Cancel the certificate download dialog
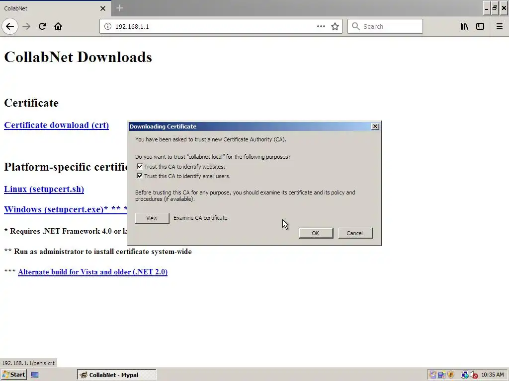This screenshot has width=509, height=381. [355, 233]
